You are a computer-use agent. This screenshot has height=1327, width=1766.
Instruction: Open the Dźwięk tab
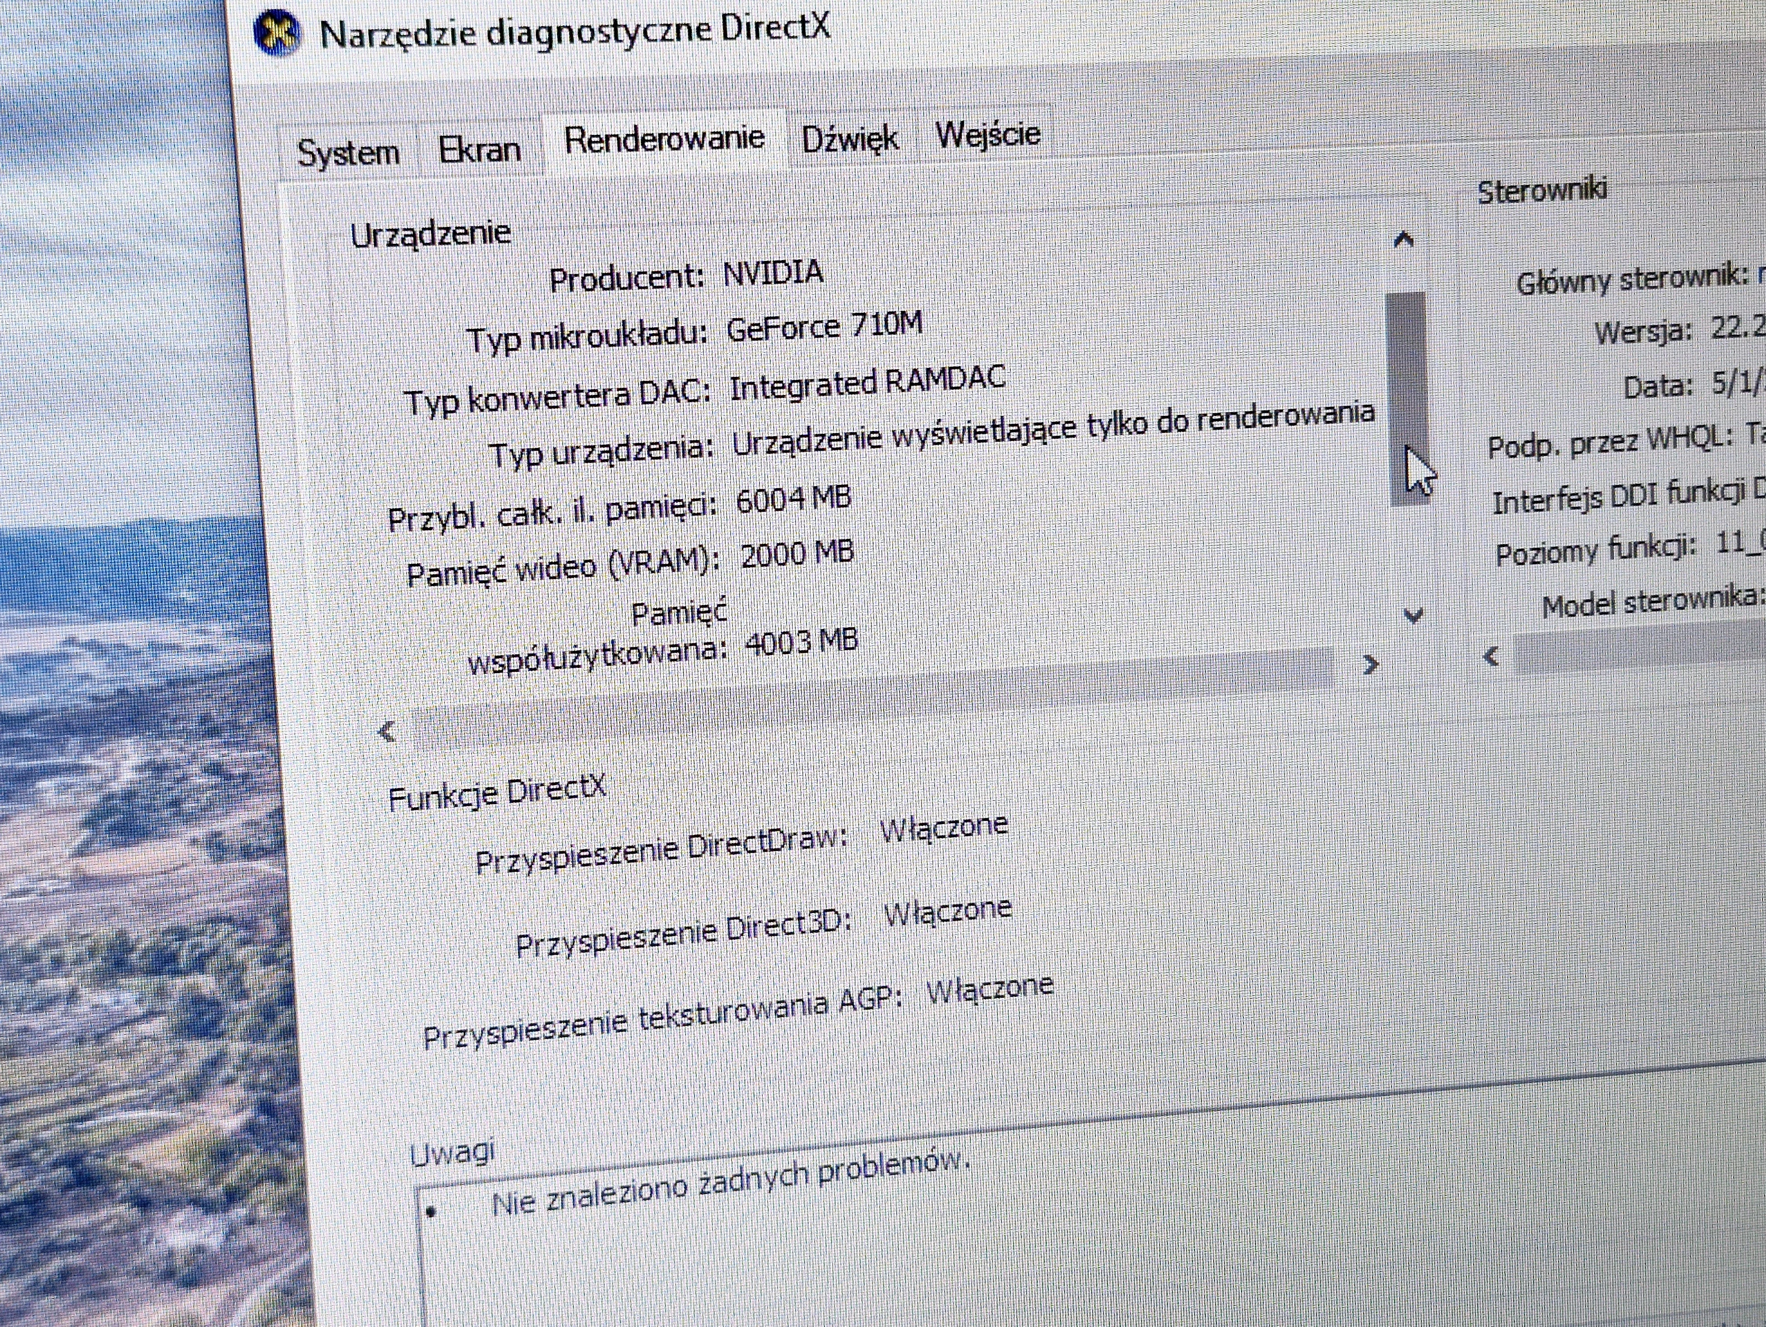coord(849,139)
